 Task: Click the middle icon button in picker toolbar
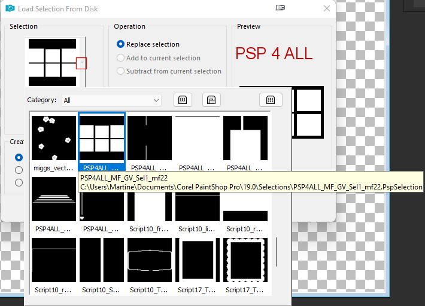(212, 100)
